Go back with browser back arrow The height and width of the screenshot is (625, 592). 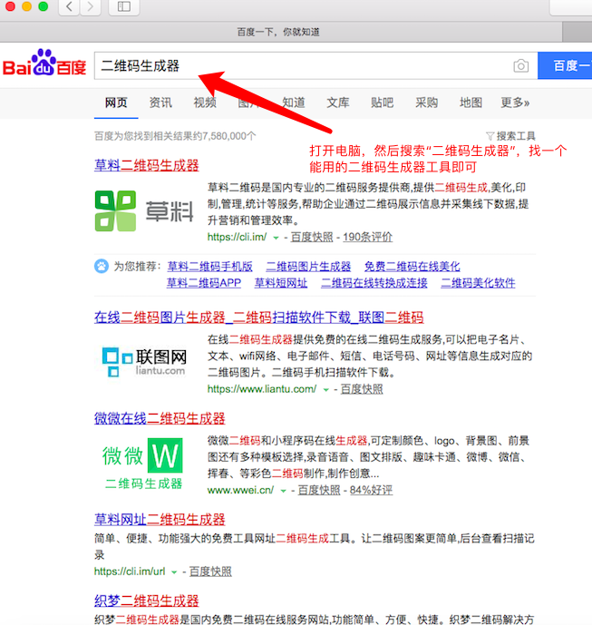(69, 6)
